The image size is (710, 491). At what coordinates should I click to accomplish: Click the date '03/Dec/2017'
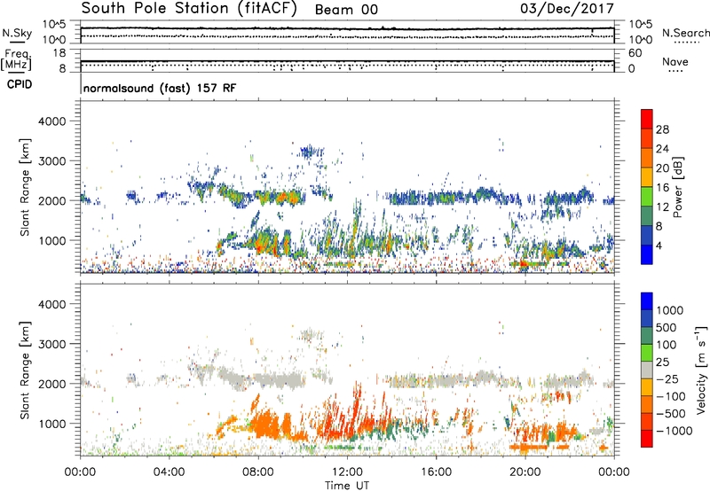(567, 9)
